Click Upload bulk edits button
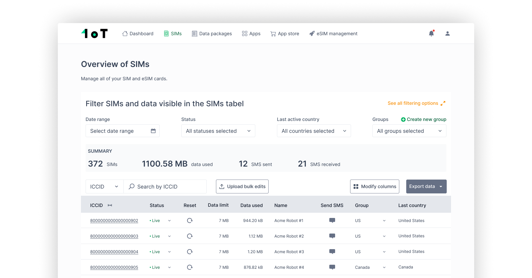The height and width of the screenshot is (278, 532). click(242, 186)
